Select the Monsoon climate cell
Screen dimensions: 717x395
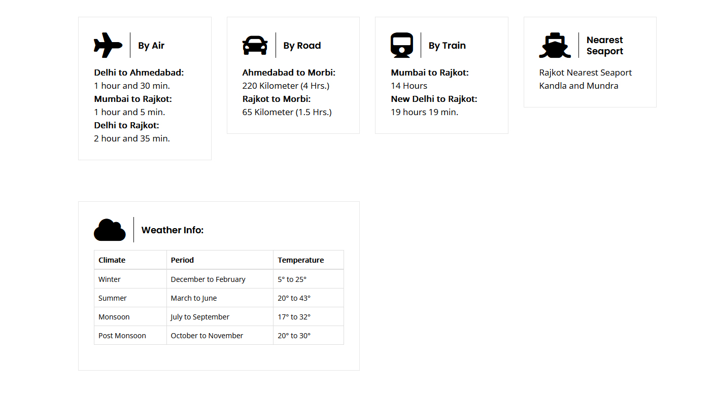114,317
